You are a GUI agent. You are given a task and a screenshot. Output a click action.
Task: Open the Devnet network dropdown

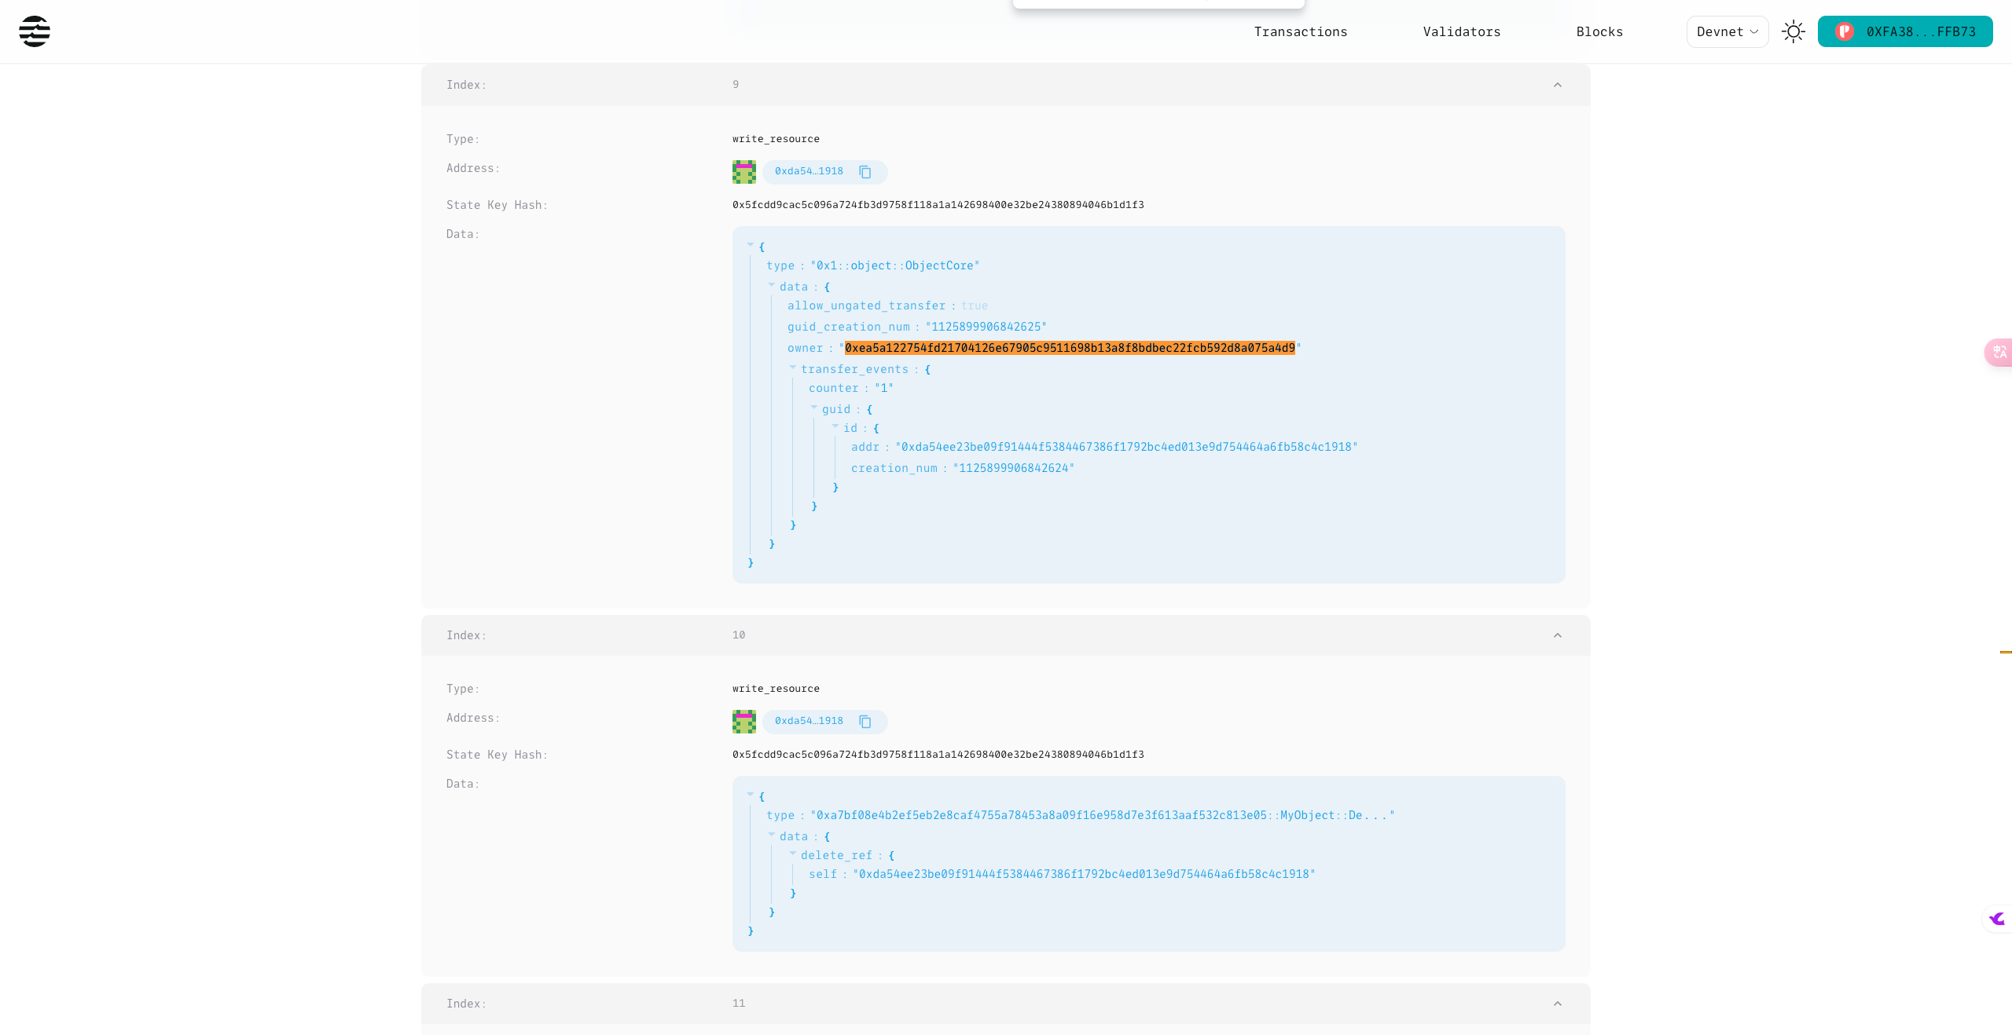point(1727,31)
